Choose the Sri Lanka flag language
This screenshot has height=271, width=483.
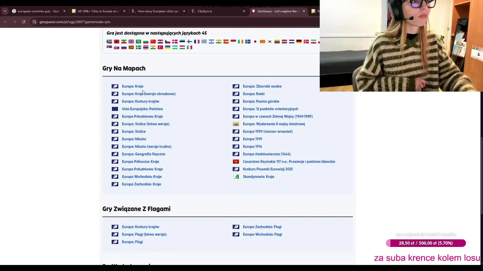(131, 47)
